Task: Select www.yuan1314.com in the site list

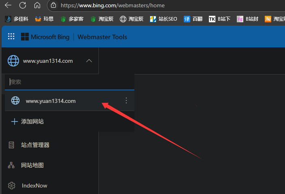Action: [70, 100]
